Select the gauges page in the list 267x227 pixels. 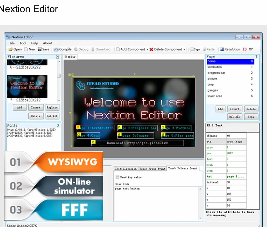[x=230, y=90]
